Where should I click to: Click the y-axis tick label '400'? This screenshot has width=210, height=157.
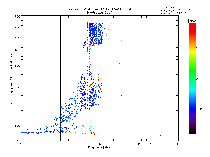tap(17, 50)
